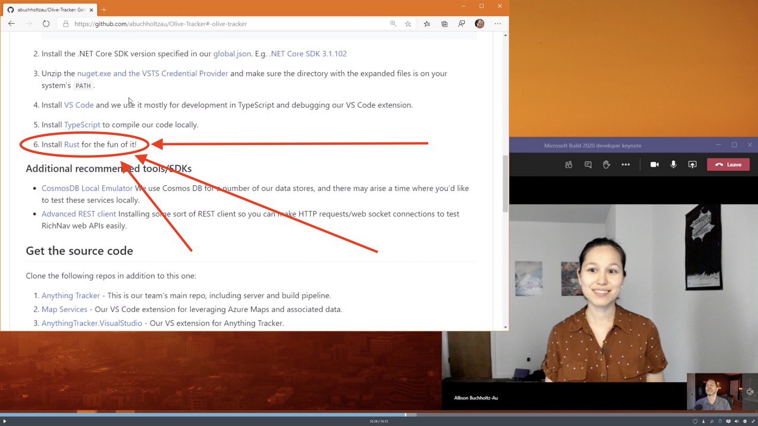Screen dimensions: 758x426
Task: Select the abuchholtzau/Olive-Tracker tab
Action: pyautogui.click(x=50, y=9)
